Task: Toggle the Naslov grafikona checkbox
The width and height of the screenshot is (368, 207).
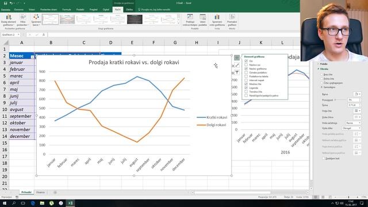Action: [246, 69]
